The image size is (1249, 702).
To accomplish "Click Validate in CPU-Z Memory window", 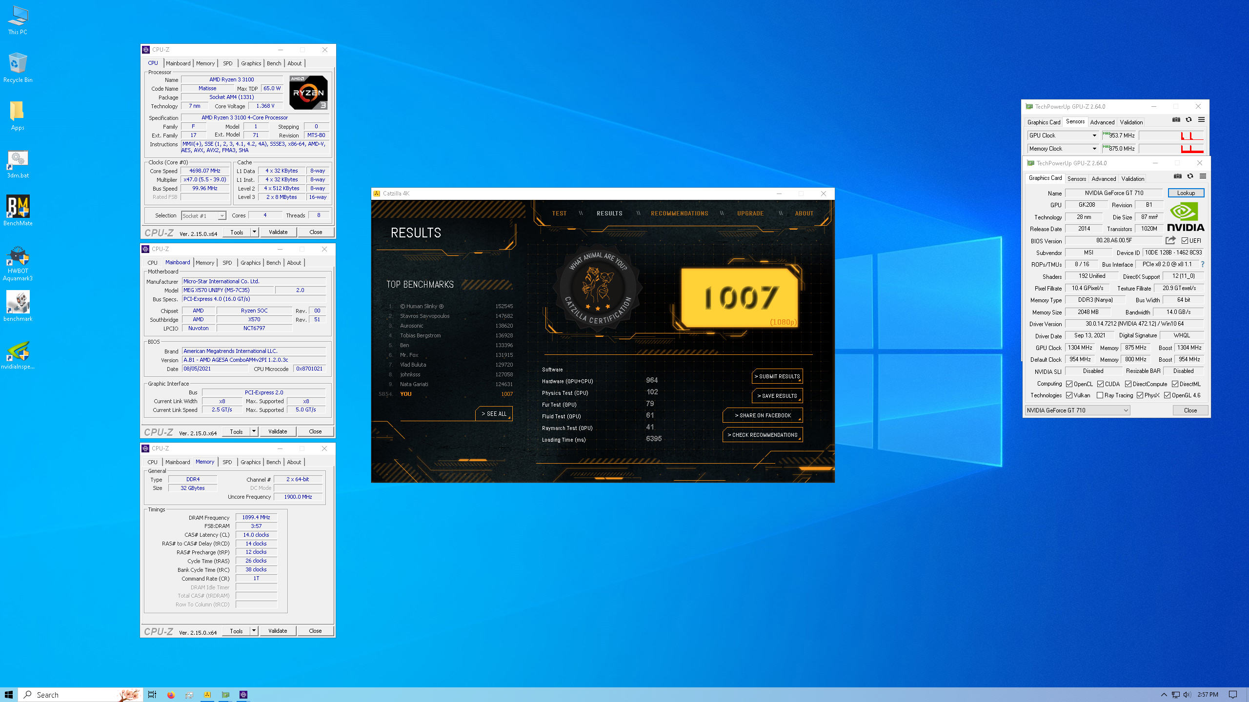I will pyautogui.click(x=278, y=631).
